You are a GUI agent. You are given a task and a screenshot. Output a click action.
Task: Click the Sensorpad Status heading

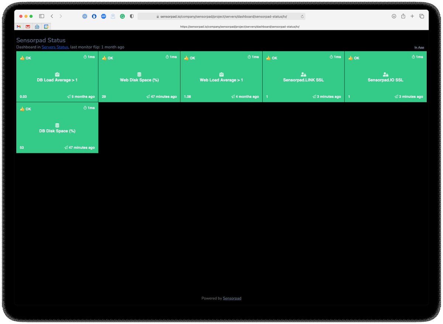41,40
